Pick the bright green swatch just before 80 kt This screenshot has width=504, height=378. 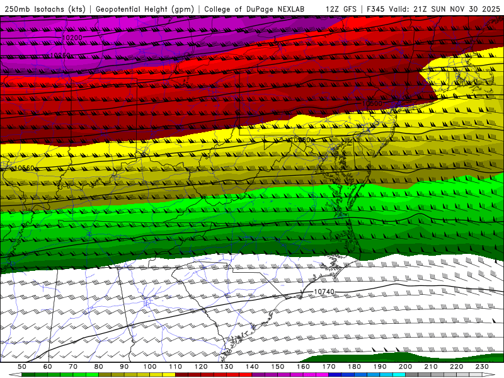tap(92, 375)
